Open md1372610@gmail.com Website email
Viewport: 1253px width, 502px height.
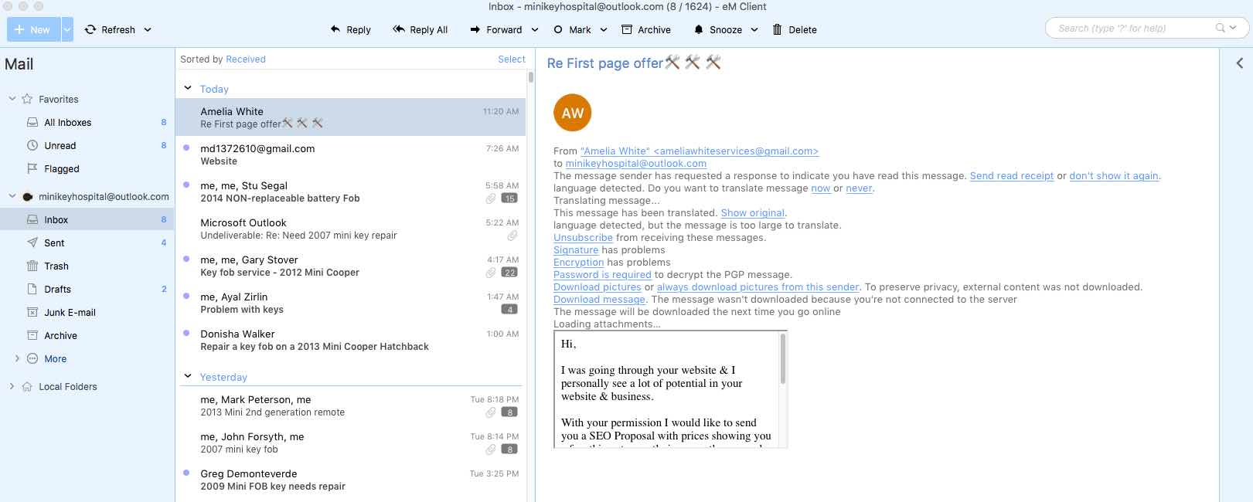(x=351, y=154)
